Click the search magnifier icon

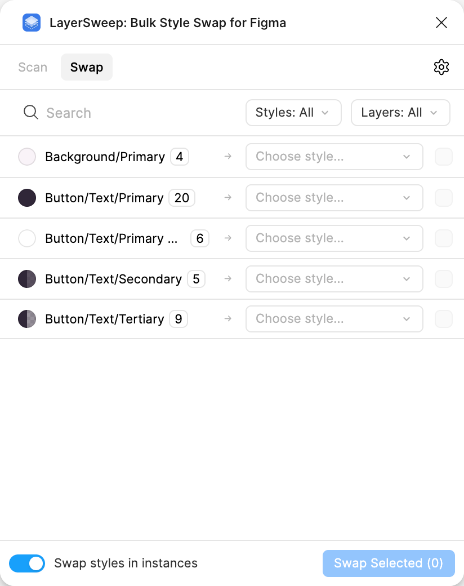click(31, 113)
